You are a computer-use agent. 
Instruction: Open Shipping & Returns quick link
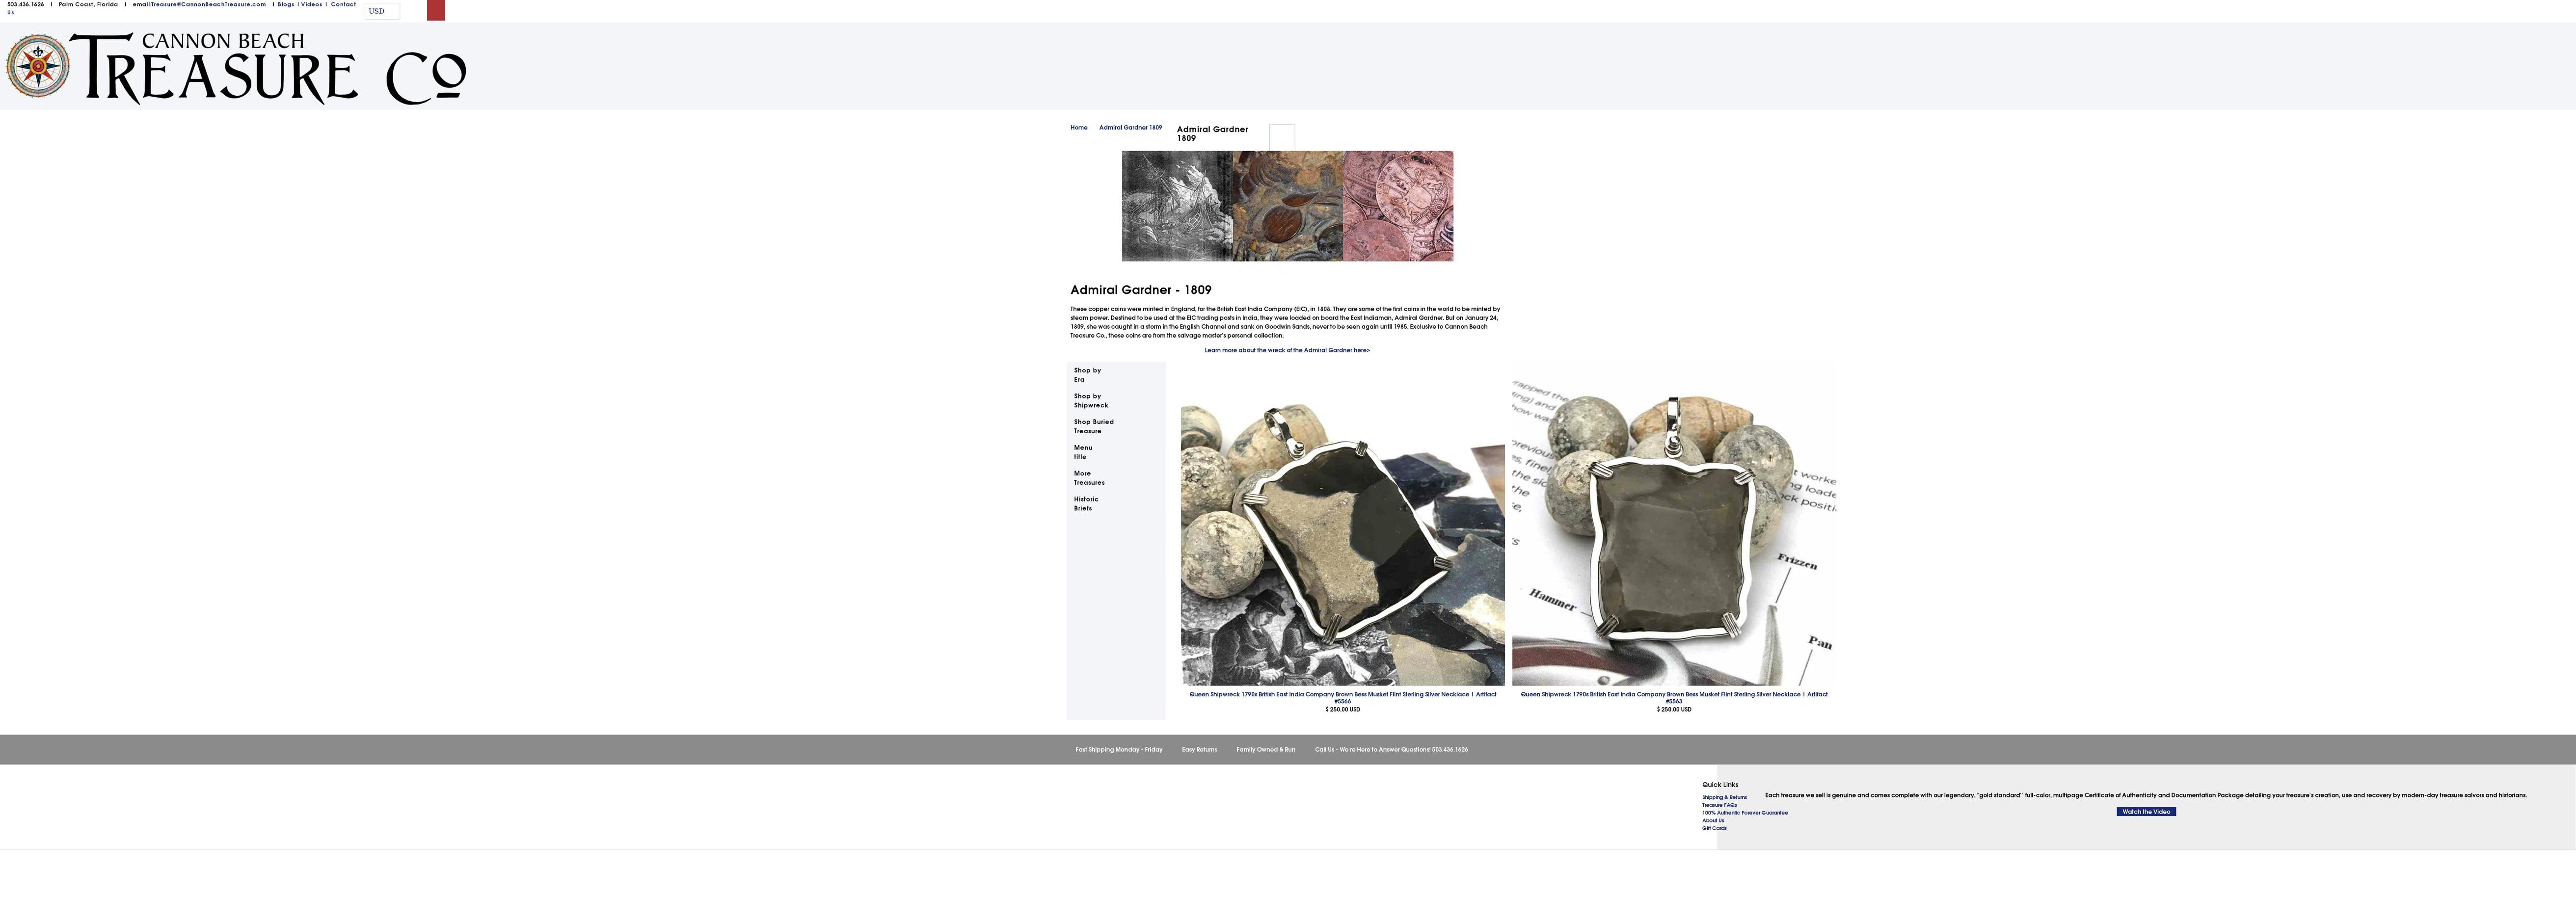(1724, 797)
